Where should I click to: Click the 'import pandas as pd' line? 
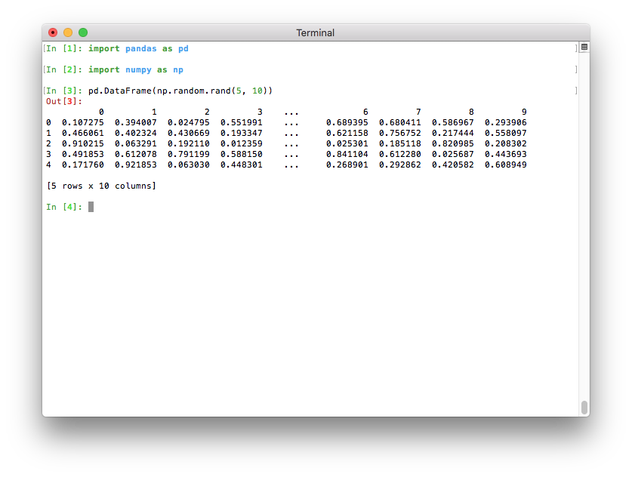[x=138, y=48]
